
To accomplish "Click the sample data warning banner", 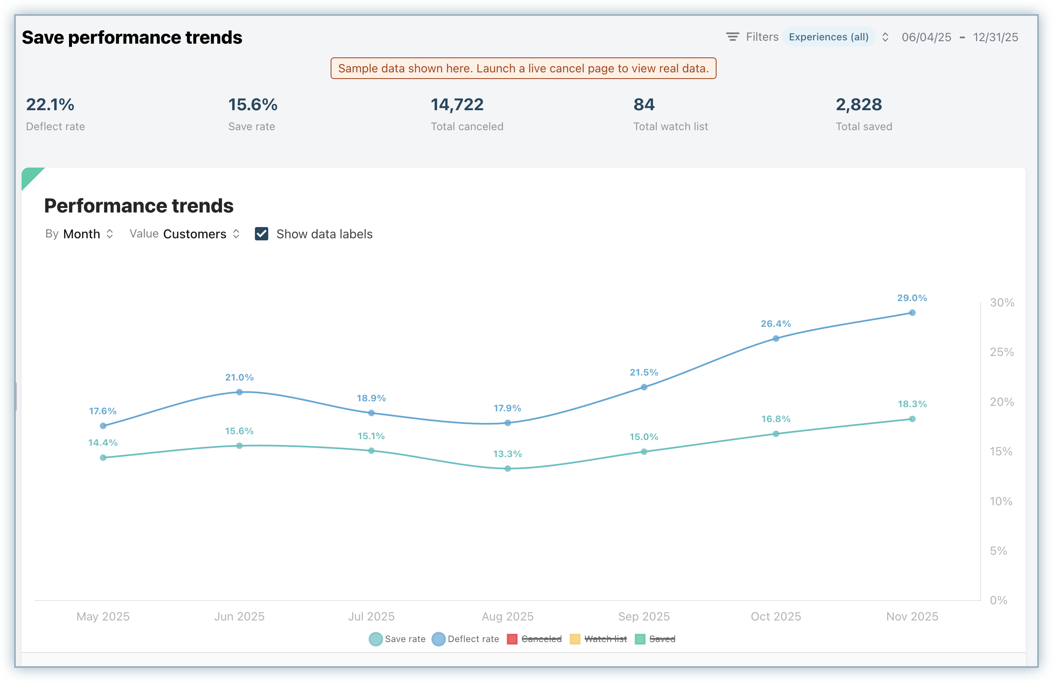I will tap(523, 69).
